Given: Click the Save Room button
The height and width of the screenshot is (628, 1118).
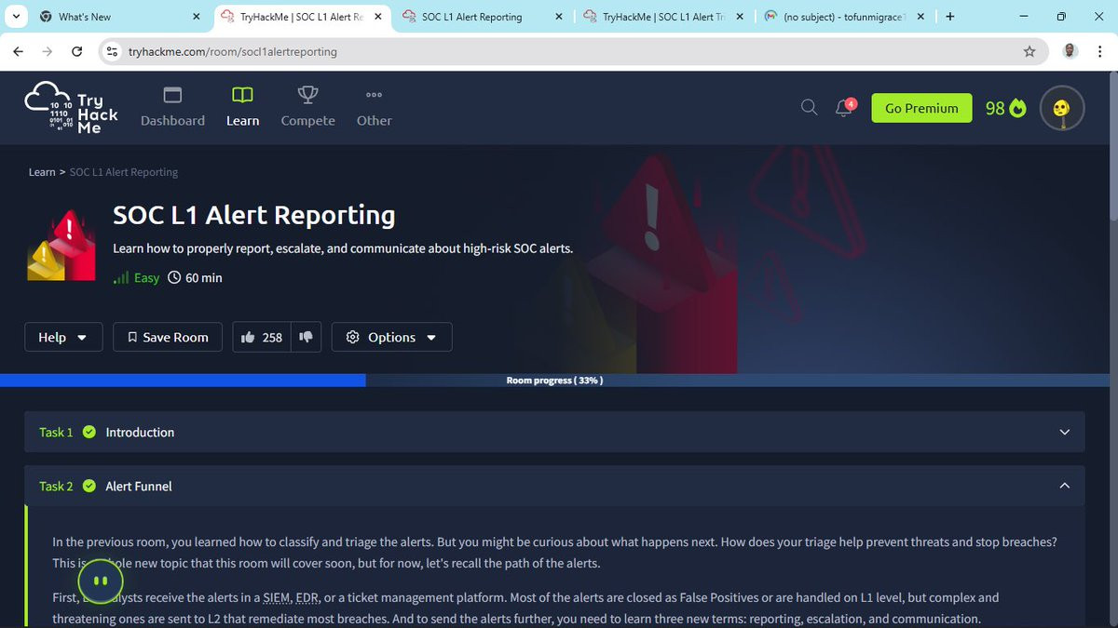Looking at the screenshot, I should [168, 337].
